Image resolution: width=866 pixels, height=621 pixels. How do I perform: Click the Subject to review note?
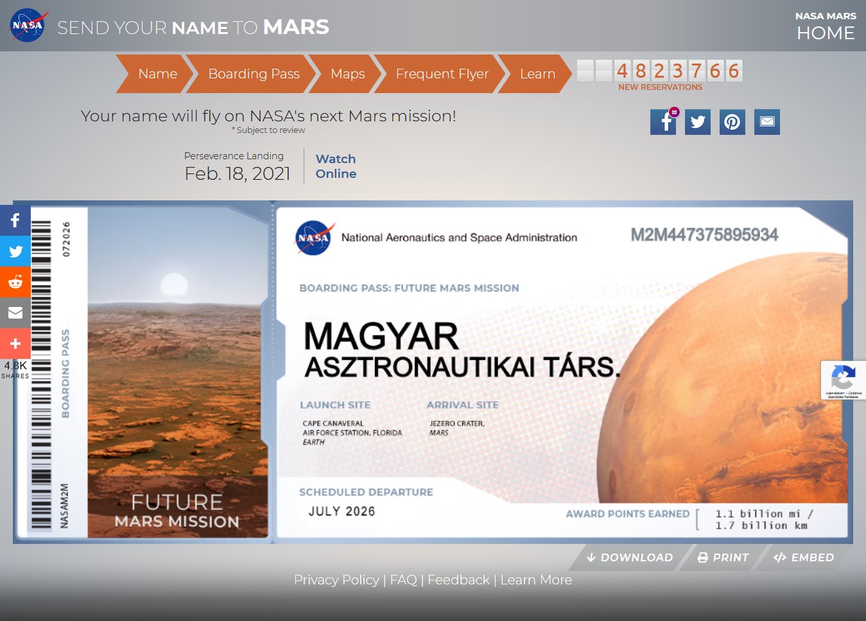point(268,130)
